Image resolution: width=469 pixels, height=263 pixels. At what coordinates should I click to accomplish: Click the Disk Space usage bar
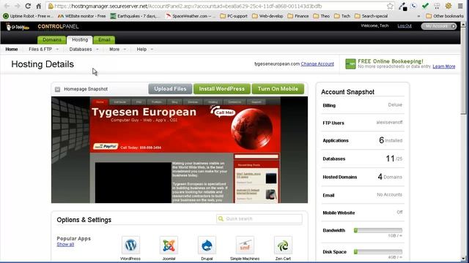[x=378, y=252]
